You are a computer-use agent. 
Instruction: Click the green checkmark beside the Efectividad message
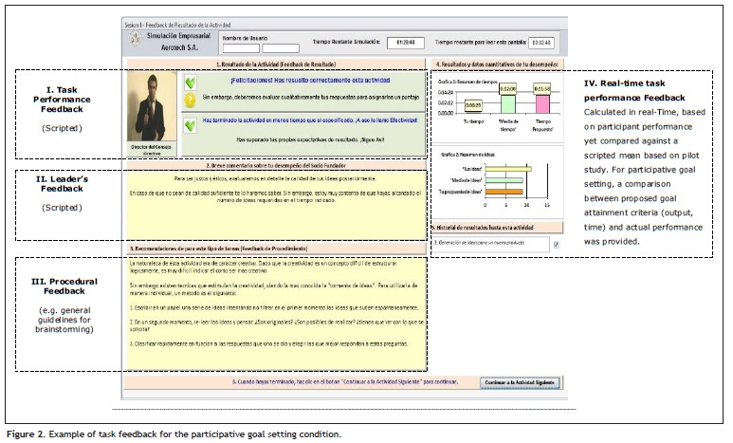click(x=192, y=122)
